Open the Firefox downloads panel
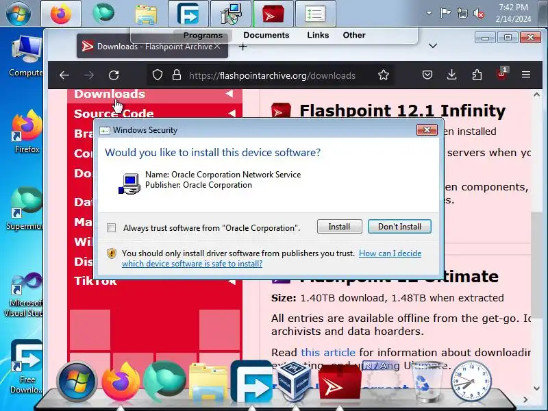This screenshot has width=548, height=411. [x=452, y=75]
